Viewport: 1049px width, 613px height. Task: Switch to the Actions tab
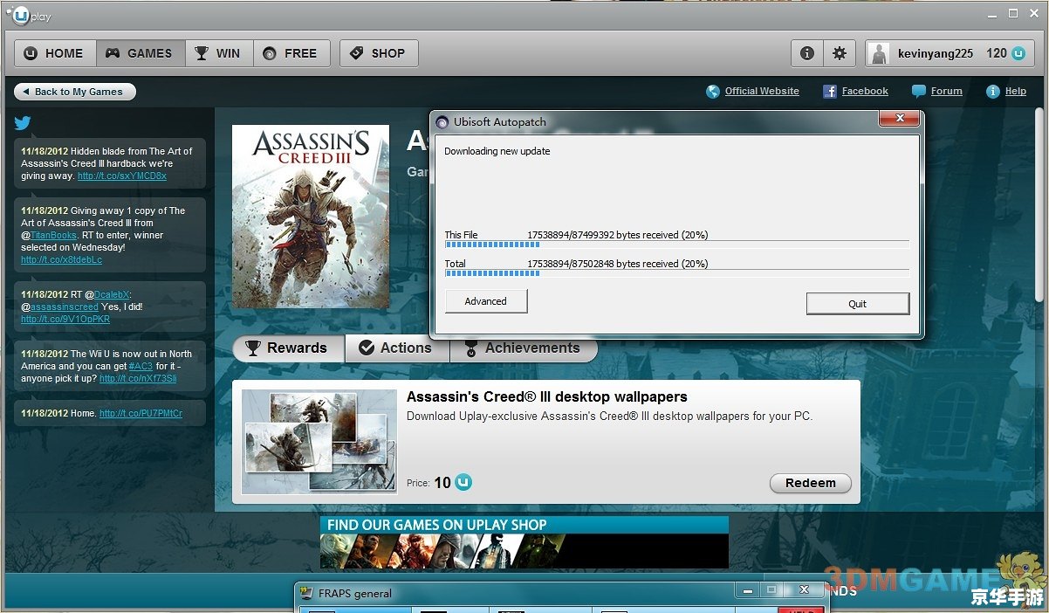pyautogui.click(x=397, y=348)
